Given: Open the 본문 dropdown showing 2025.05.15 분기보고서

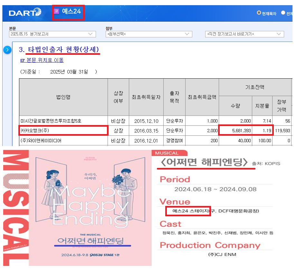Looking at the screenshot, I should (x=53, y=34).
